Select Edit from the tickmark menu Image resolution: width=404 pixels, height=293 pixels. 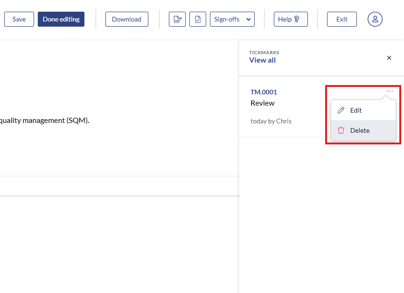[x=356, y=110]
